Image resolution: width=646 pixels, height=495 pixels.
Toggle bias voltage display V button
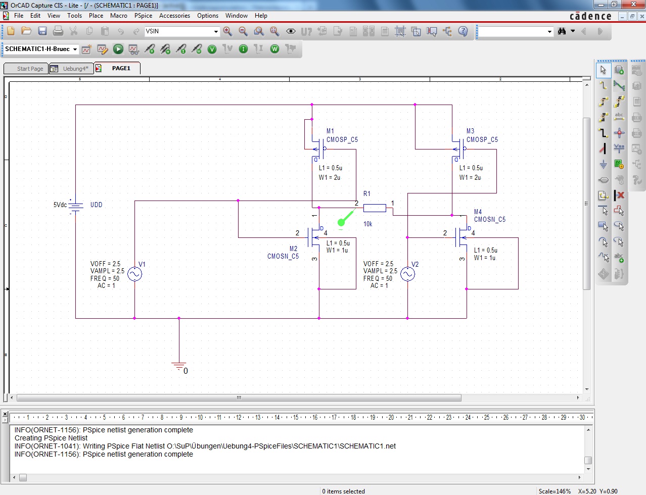(x=212, y=49)
